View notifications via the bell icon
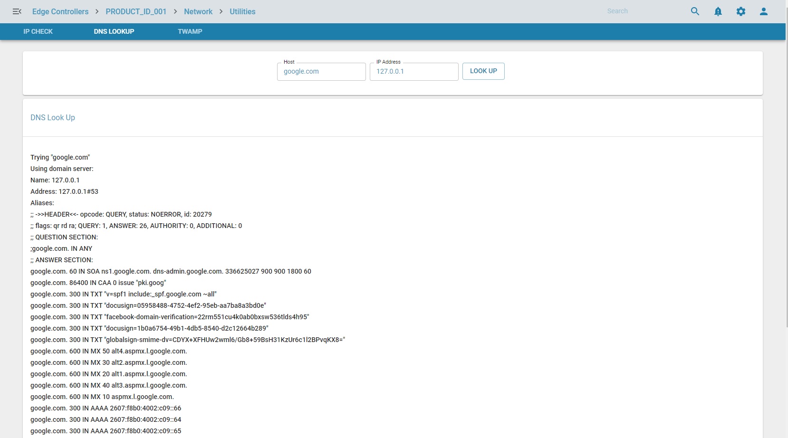The width and height of the screenshot is (788, 438). coord(718,11)
